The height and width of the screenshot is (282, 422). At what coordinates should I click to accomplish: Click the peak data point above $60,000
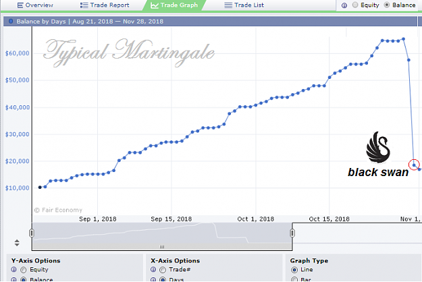click(x=403, y=39)
